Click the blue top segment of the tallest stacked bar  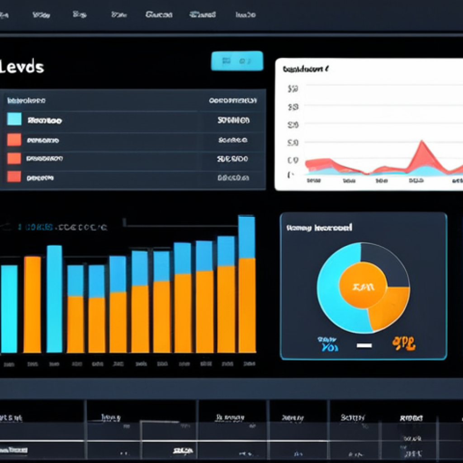pyautogui.click(x=246, y=237)
